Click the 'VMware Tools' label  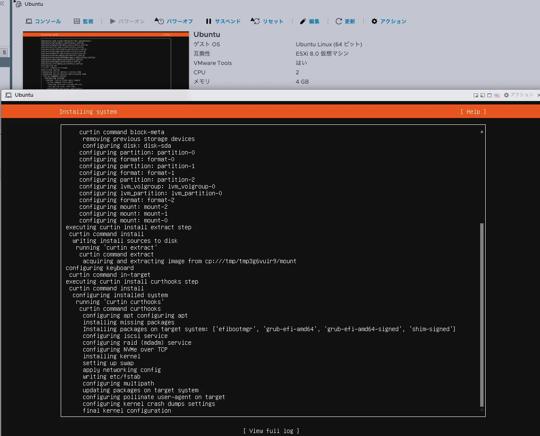213,63
